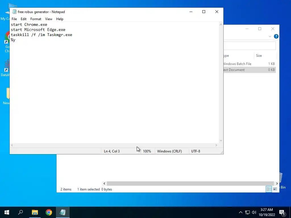Image resolution: width=291 pixels, height=218 pixels.
Task: Sort by Size column in File Explorer
Action: 265,56
